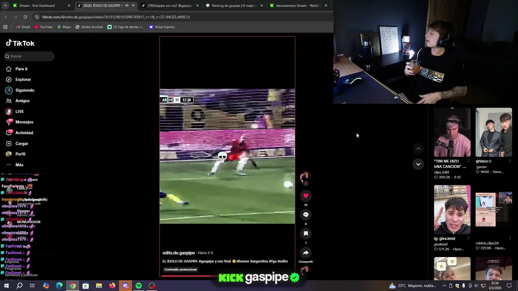Click the #humor hashtag in the caption
Image resolution: width=518 pixels, height=291 pixels.
pyautogui.click(x=243, y=261)
